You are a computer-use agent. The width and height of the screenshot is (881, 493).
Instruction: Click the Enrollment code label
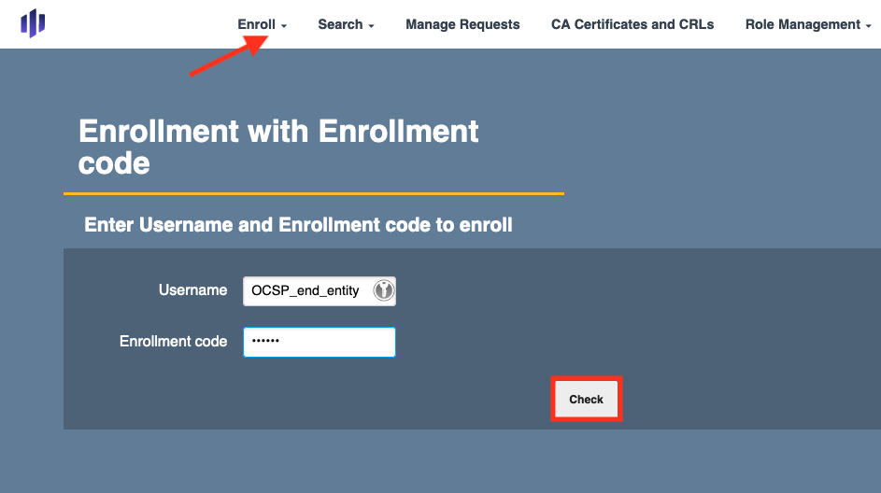pyautogui.click(x=173, y=342)
